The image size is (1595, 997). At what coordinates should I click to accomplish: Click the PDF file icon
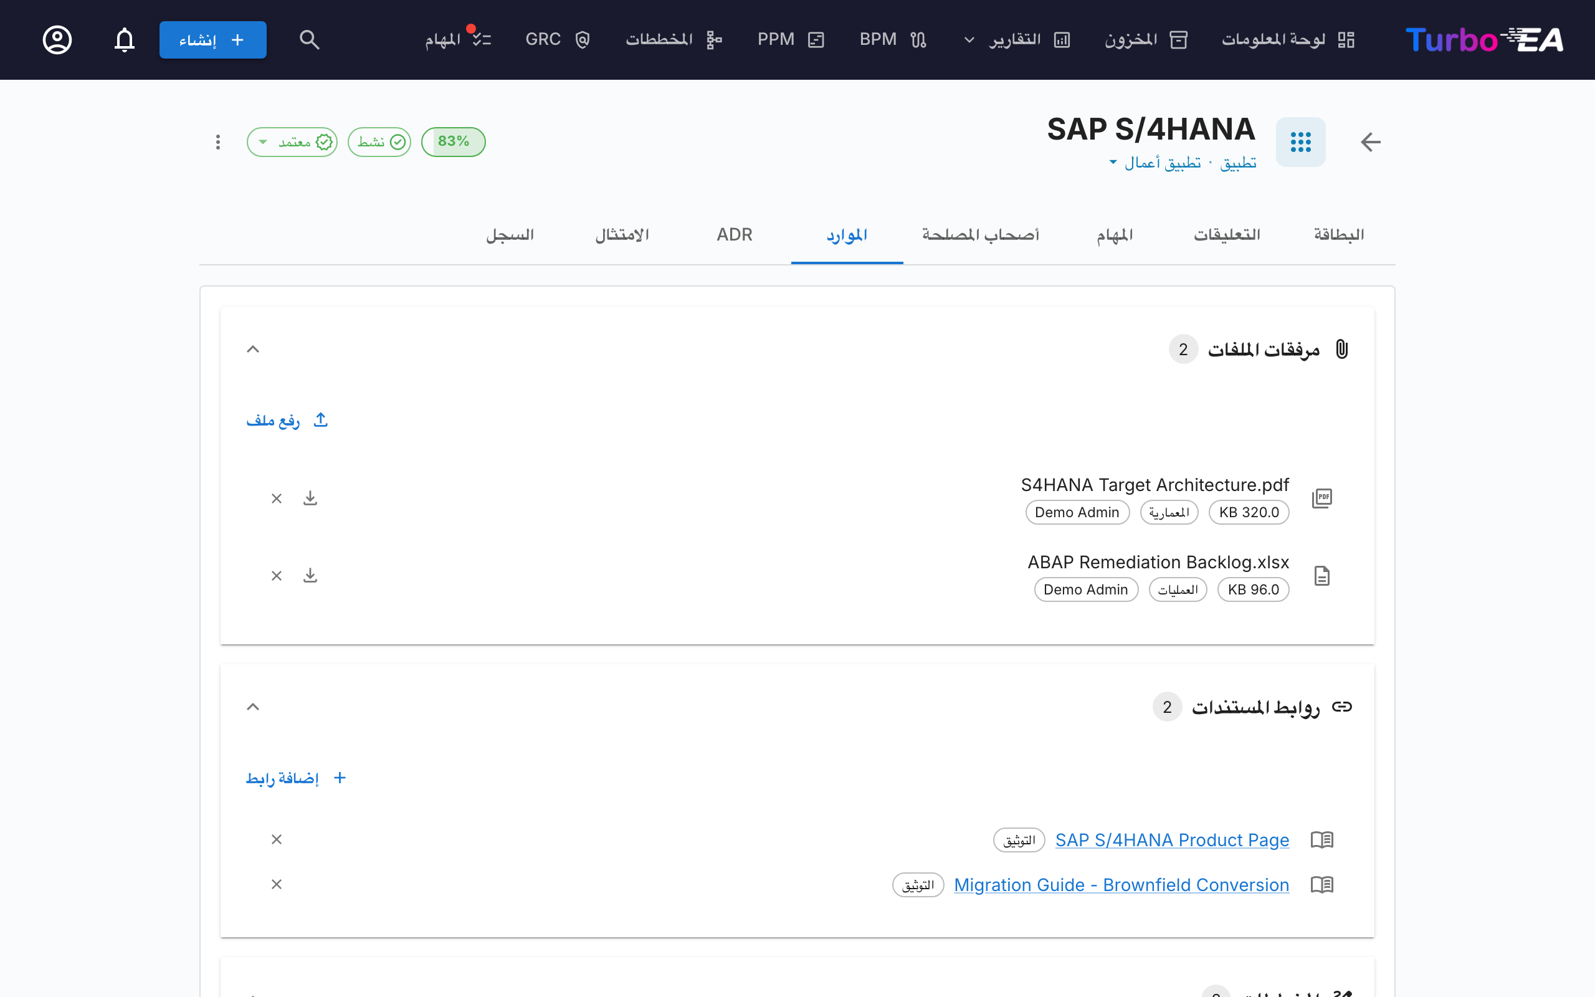[x=1322, y=499]
